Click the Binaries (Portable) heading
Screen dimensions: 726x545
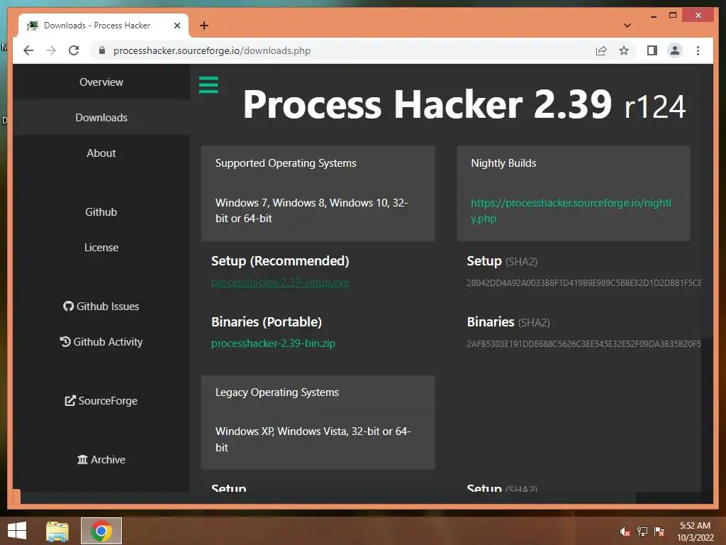click(x=267, y=321)
